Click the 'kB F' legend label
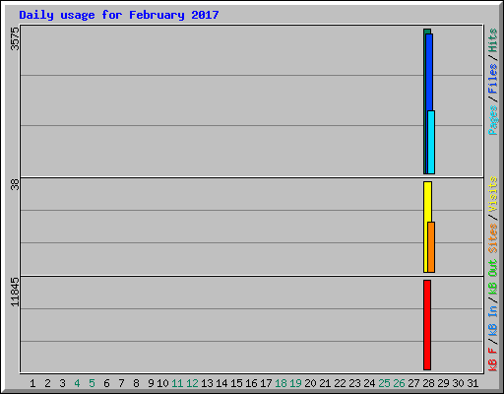504x394 pixels. pyautogui.click(x=493, y=360)
